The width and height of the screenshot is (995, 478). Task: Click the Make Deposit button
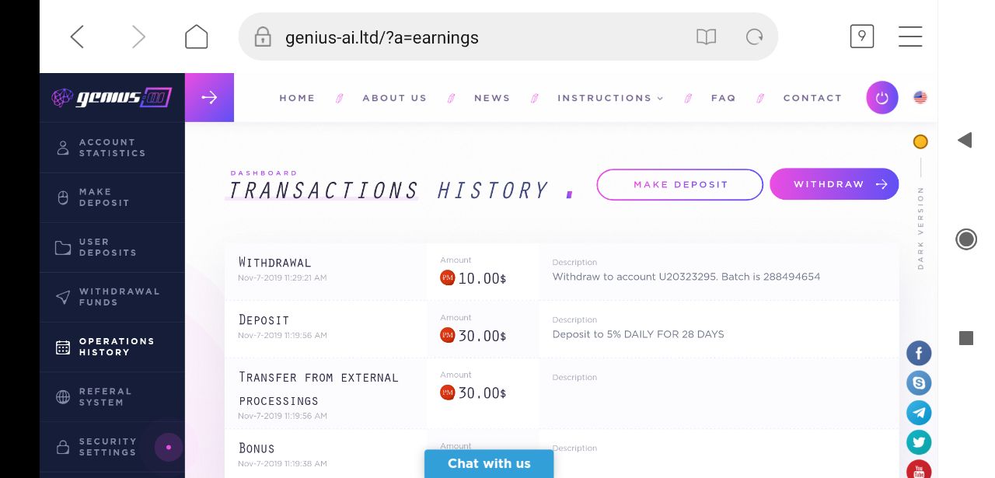[x=680, y=185]
